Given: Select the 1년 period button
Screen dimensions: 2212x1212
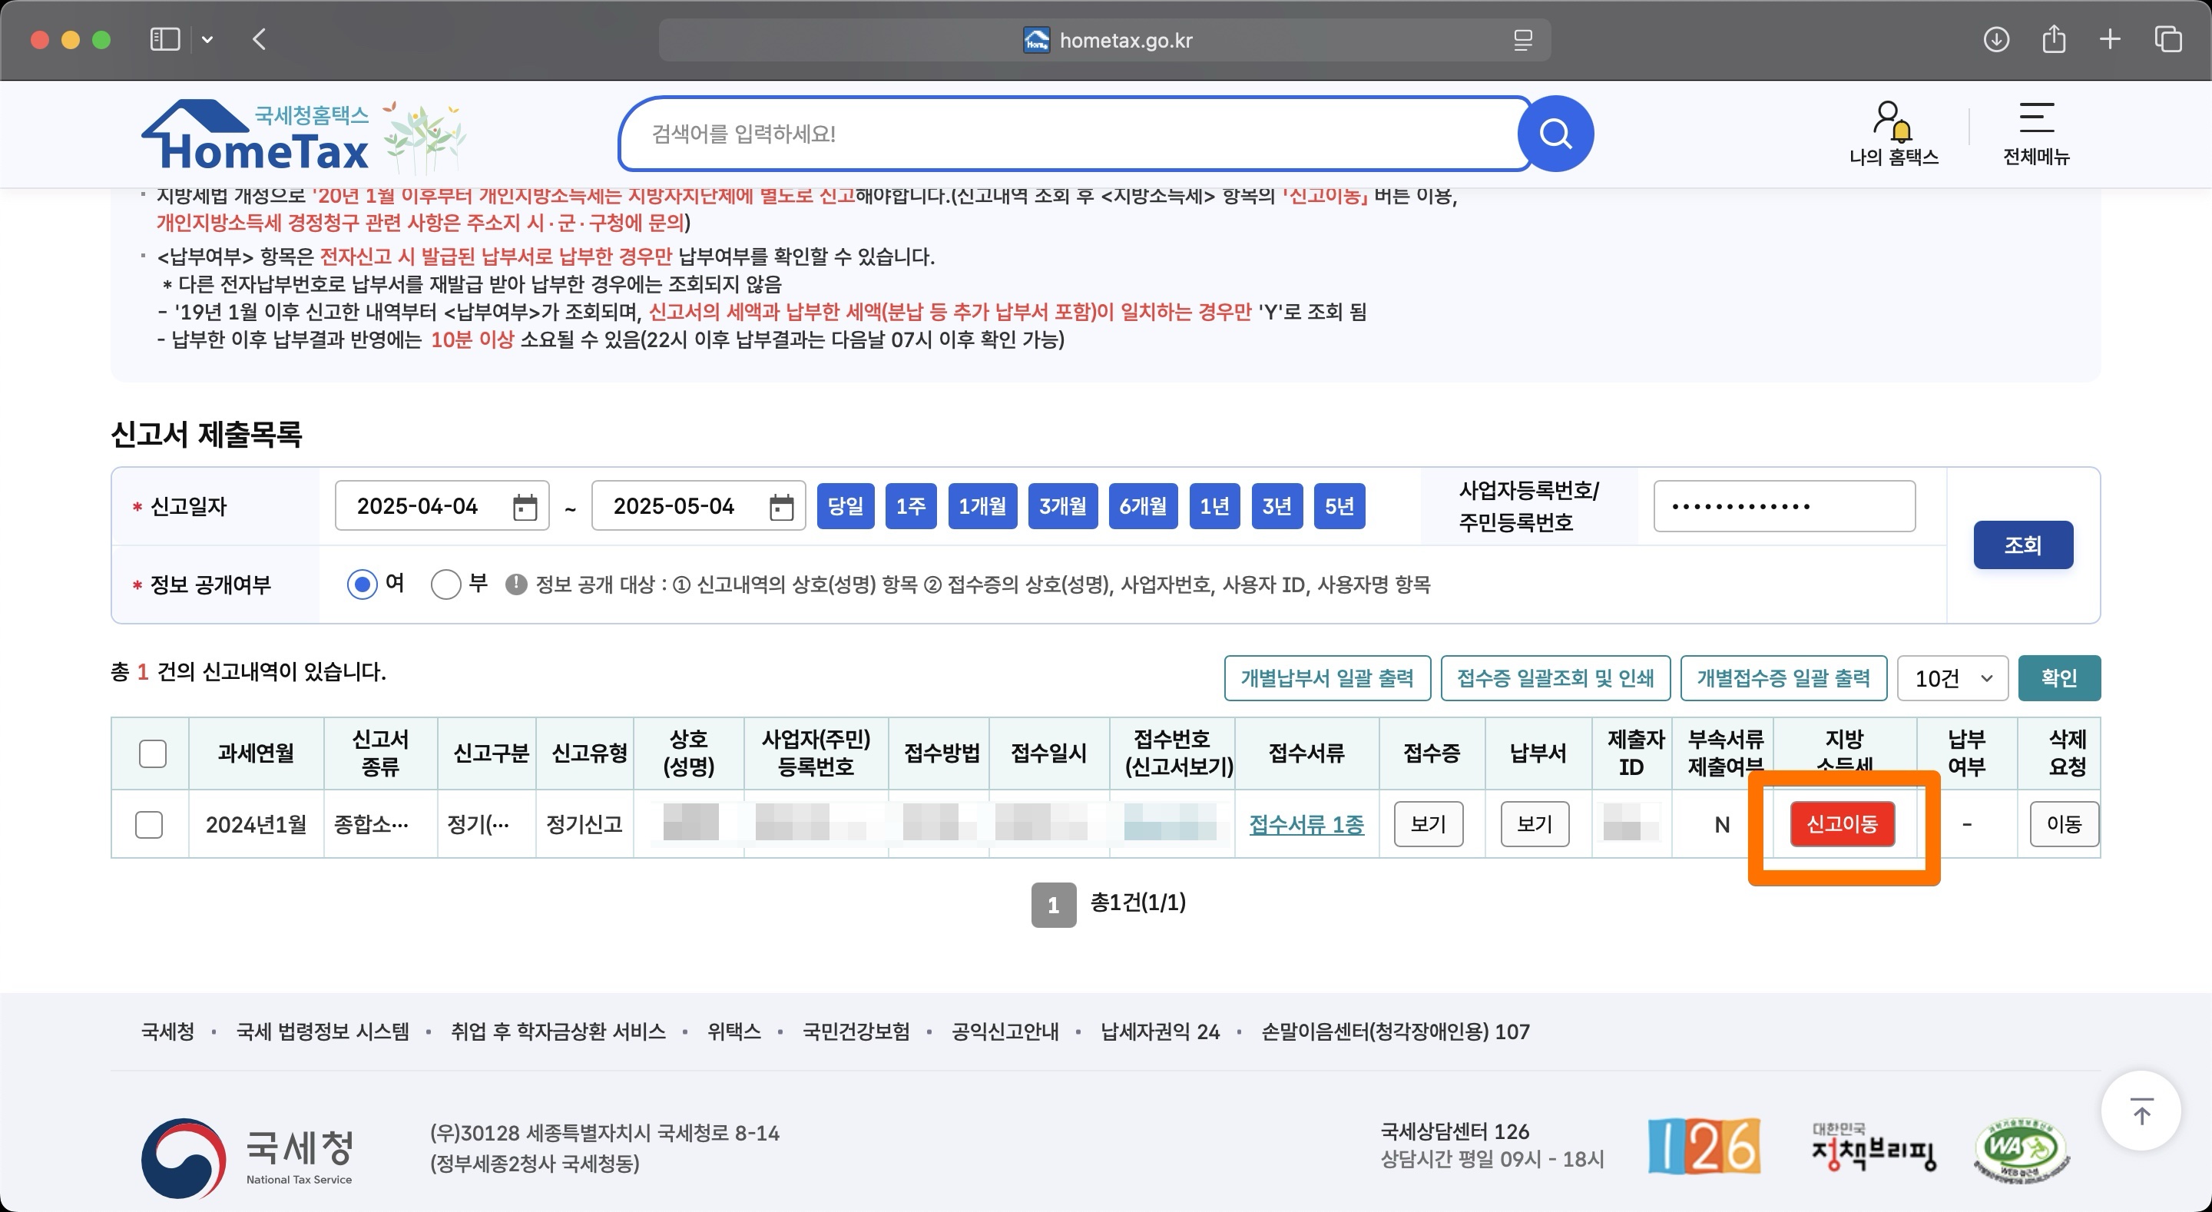Looking at the screenshot, I should pos(1214,506).
